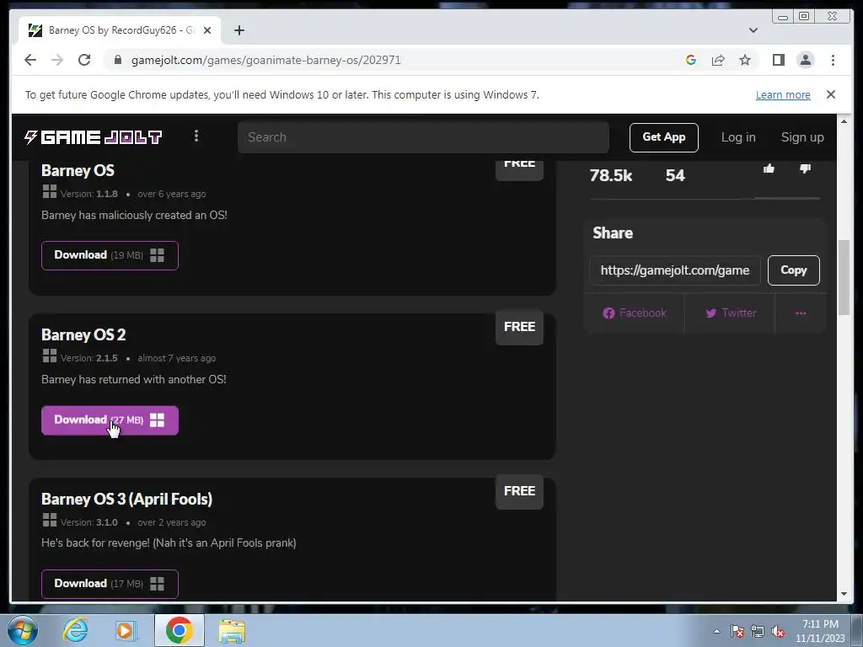Share the game on Facebook
This screenshot has height=647, width=863.
634,313
